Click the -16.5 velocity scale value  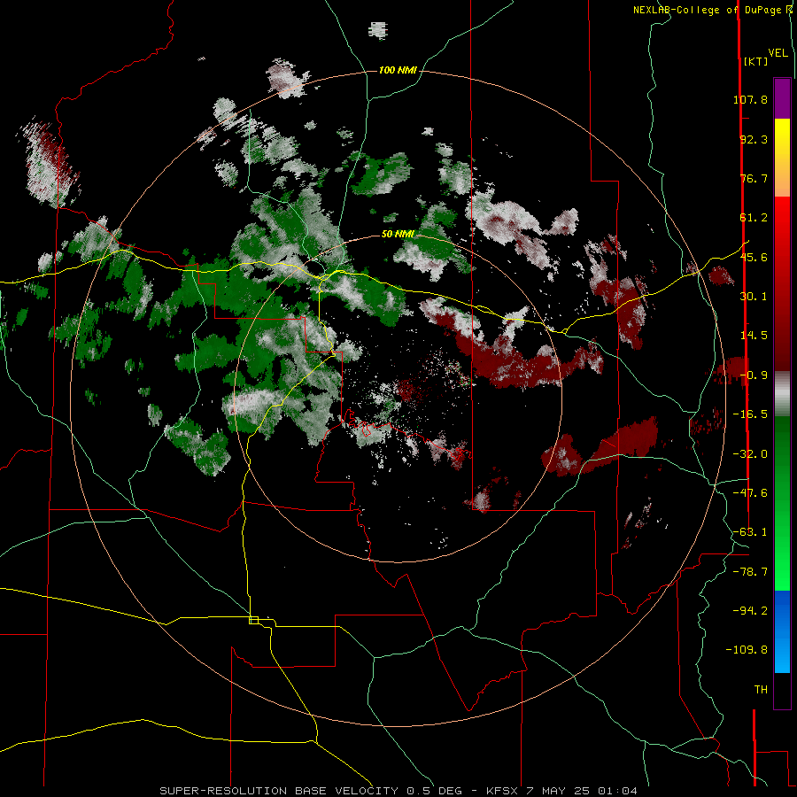[750, 414]
